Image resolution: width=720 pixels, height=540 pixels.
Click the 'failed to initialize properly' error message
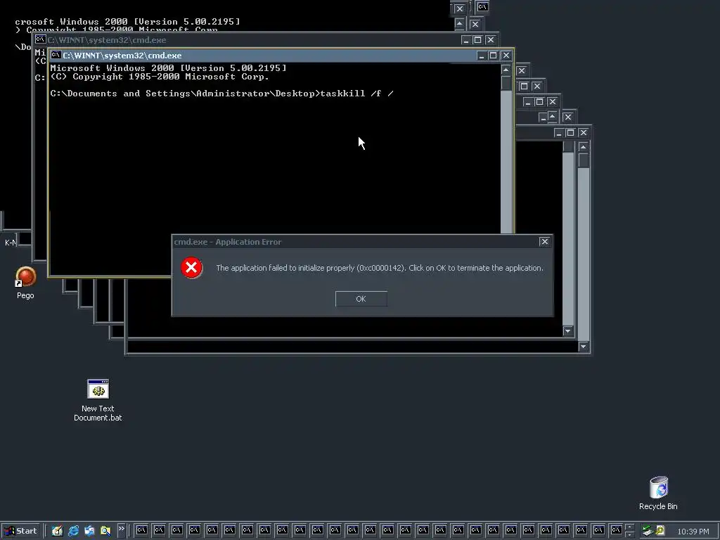380,268
